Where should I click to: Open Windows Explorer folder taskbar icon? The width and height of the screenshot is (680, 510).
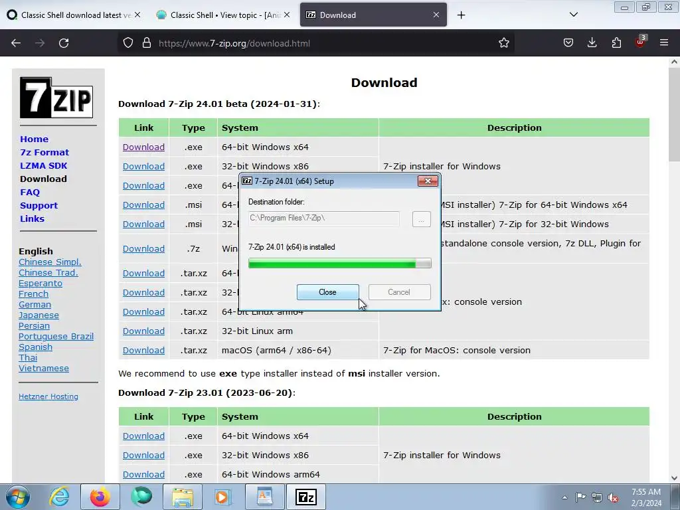click(x=183, y=497)
